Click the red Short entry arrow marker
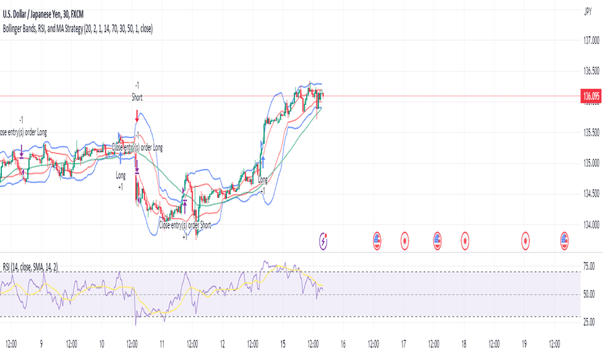This screenshot has width=603, height=356. 137,117
